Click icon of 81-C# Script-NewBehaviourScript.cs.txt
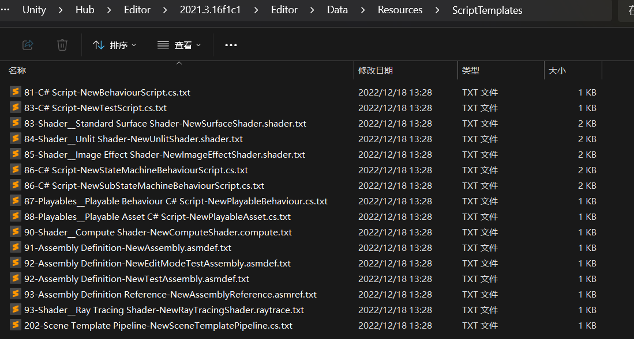This screenshot has width=634, height=339. point(16,92)
